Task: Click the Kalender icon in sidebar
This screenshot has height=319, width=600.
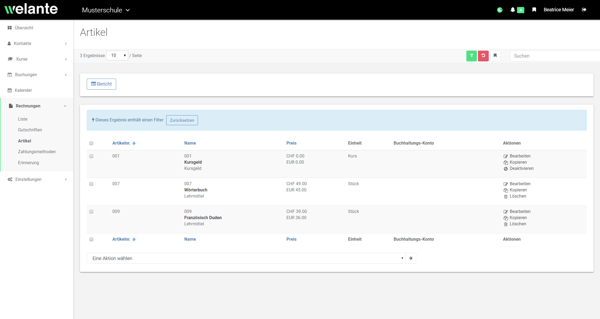Action: 10,90
